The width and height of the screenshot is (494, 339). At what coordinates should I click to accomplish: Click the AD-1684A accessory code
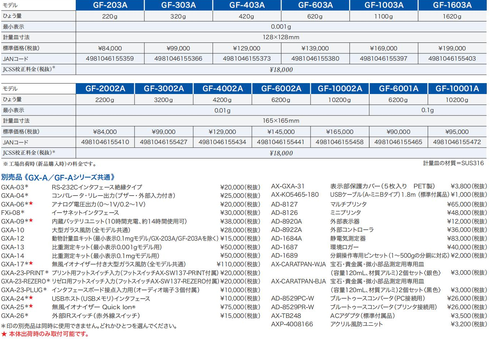(286, 238)
